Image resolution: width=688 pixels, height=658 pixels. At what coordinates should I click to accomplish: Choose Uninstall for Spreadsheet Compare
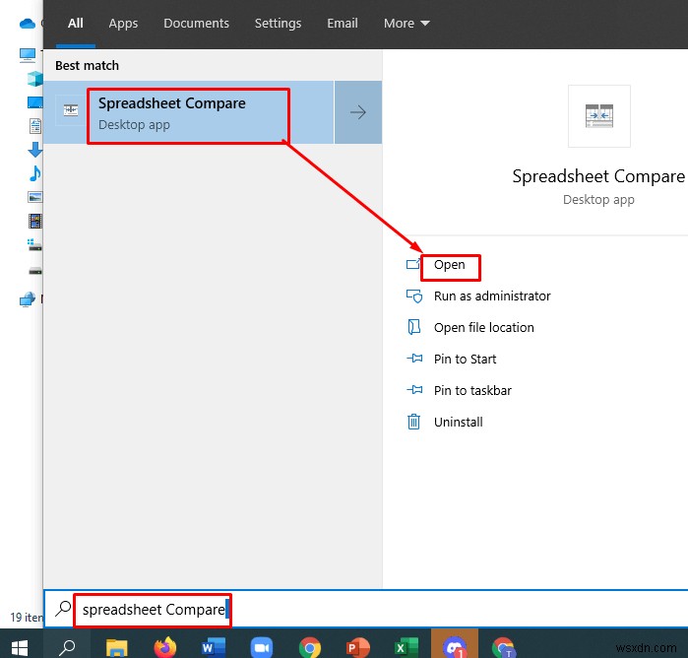tap(458, 423)
